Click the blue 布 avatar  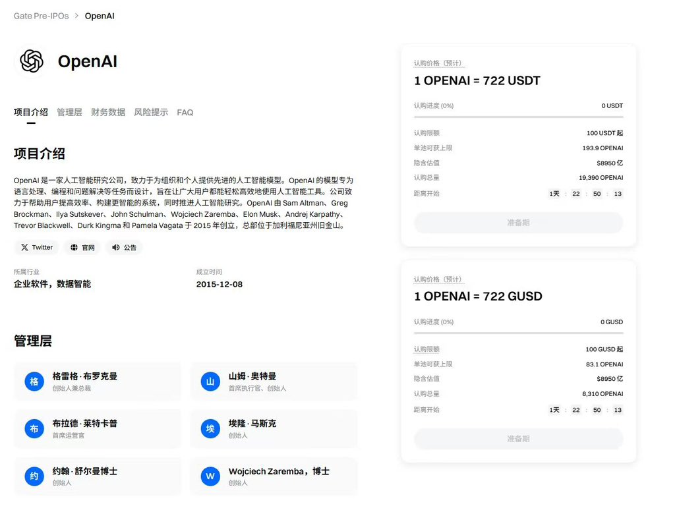34,429
